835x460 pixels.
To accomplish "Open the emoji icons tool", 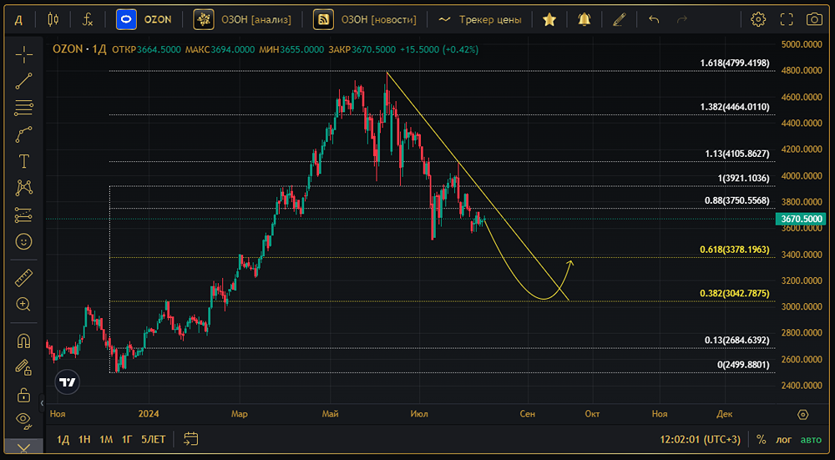I will coord(23,242).
